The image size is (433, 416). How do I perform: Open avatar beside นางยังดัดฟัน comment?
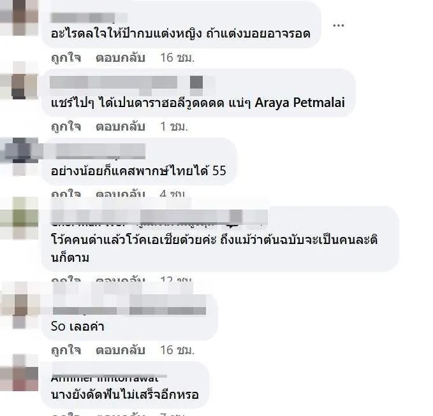pyautogui.click(x=18, y=373)
